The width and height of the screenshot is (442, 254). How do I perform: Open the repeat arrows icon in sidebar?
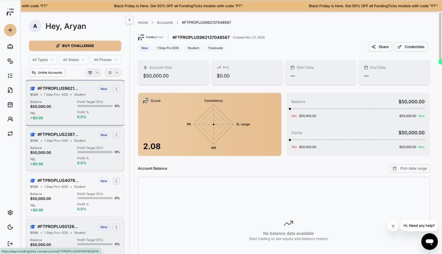point(10,133)
